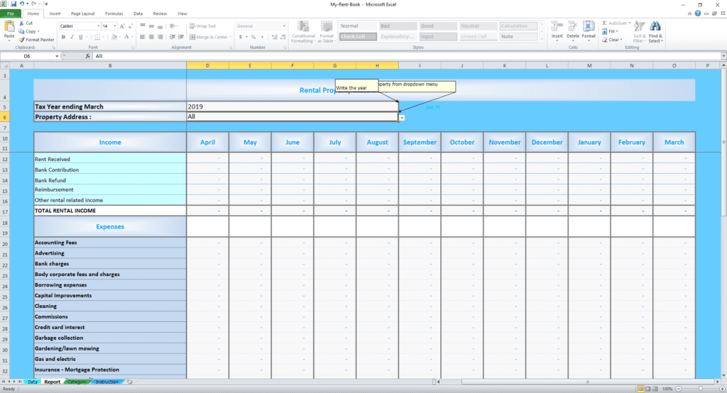
Task: Apply the Note cell style
Action: click(518, 36)
